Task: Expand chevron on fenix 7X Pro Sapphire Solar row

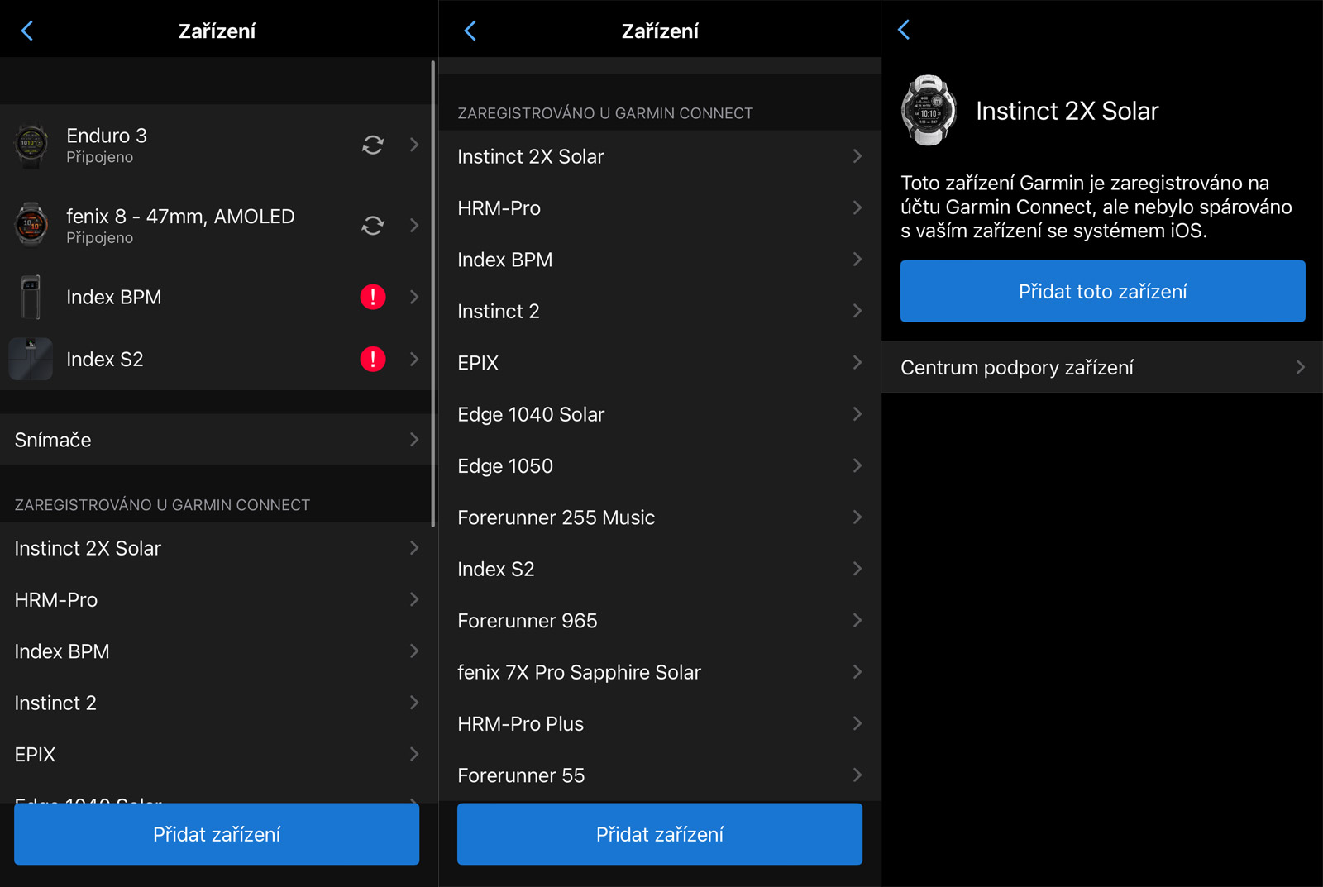Action: click(x=857, y=672)
